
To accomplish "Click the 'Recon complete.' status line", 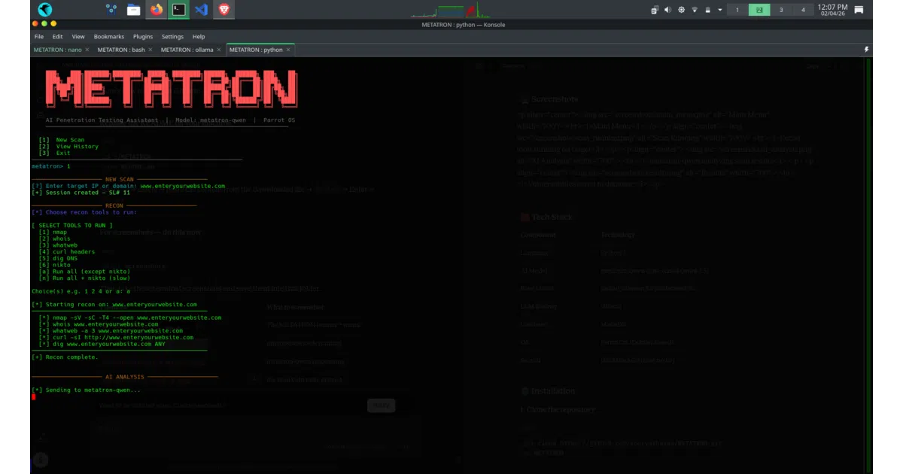I will point(65,357).
